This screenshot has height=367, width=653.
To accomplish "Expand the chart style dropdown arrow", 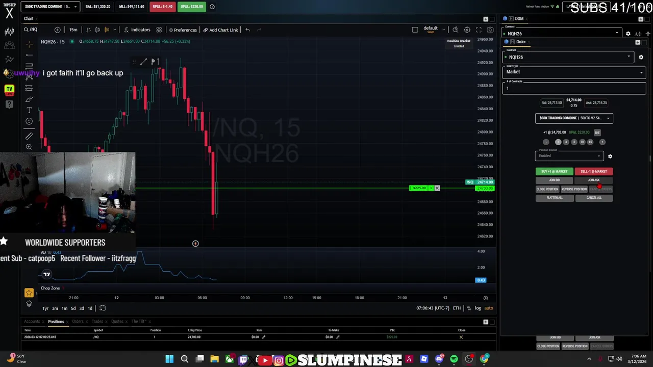I will [x=114, y=30].
